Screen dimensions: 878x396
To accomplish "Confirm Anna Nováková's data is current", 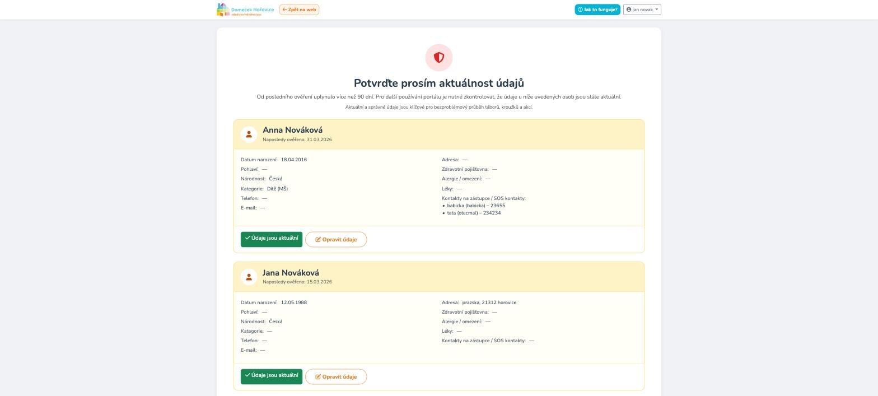I will coord(272,239).
